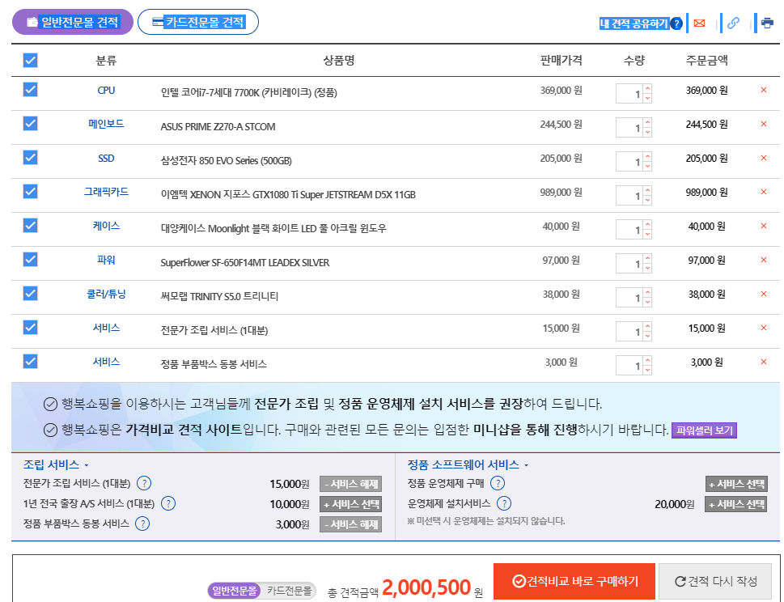Switch to 일반전문몰 견적 tab
Viewport: 784px width, 602px height.
[73, 22]
